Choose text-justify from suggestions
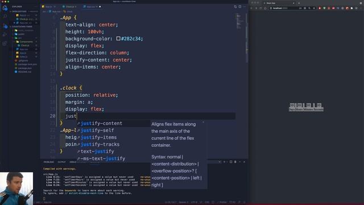The height and width of the screenshot is (205, 364). [114, 151]
